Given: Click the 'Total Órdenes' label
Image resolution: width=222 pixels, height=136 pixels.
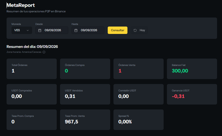Looking at the screenshot, I should coord(19,65).
